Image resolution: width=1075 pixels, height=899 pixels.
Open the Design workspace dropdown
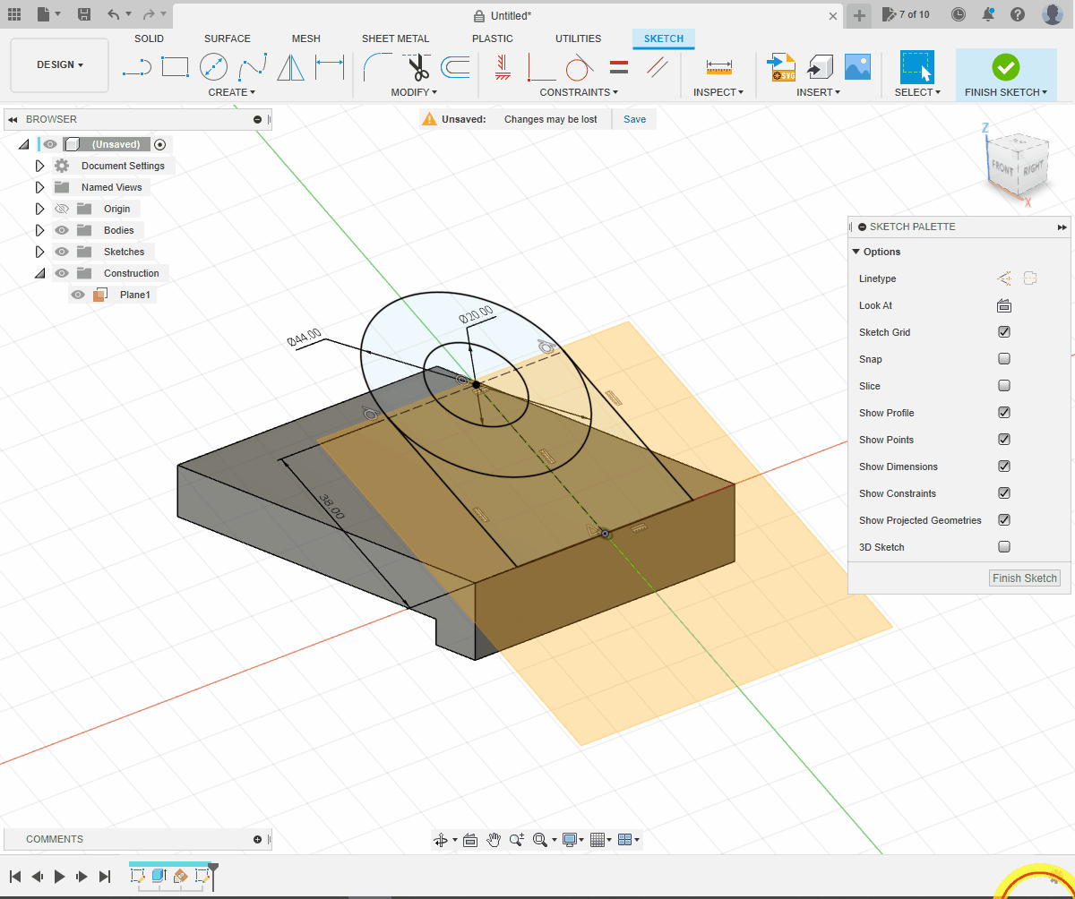click(x=59, y=64)
